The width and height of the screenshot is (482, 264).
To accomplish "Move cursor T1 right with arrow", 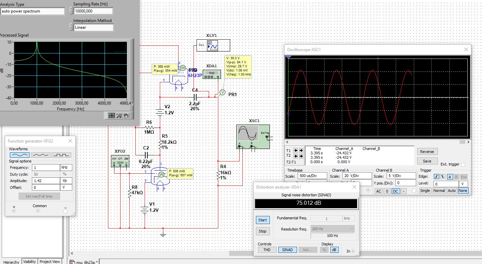I will (301, 150).
